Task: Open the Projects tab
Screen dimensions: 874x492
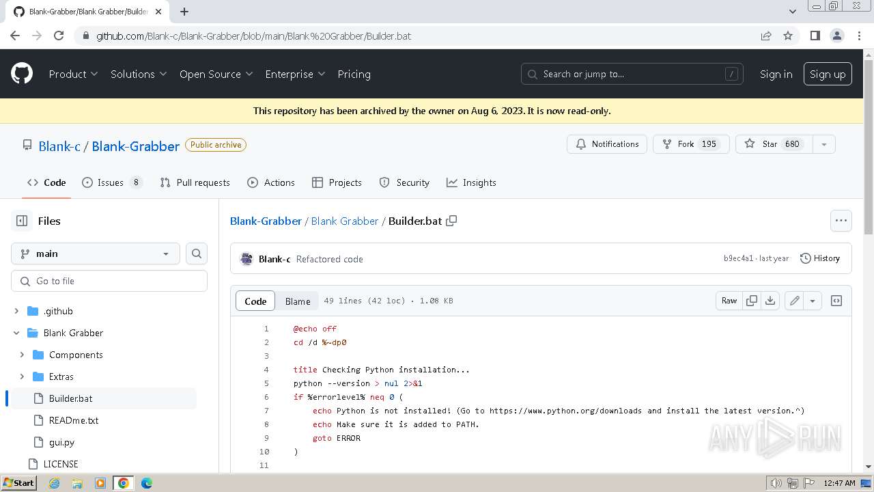Action: pyautogui.click(x=337, y=182)
